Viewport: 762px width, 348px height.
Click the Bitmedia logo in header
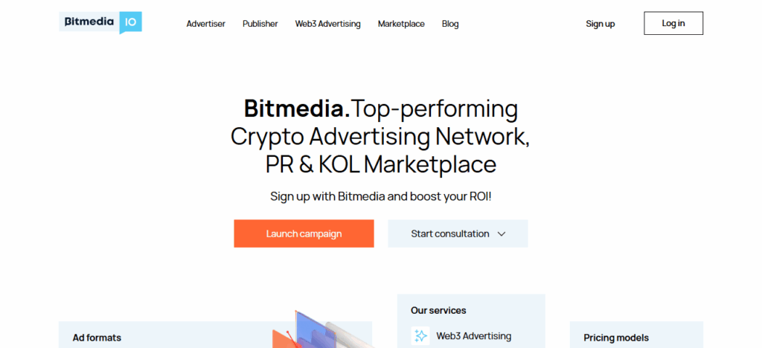pyautogui.click(x=89, y=22)
